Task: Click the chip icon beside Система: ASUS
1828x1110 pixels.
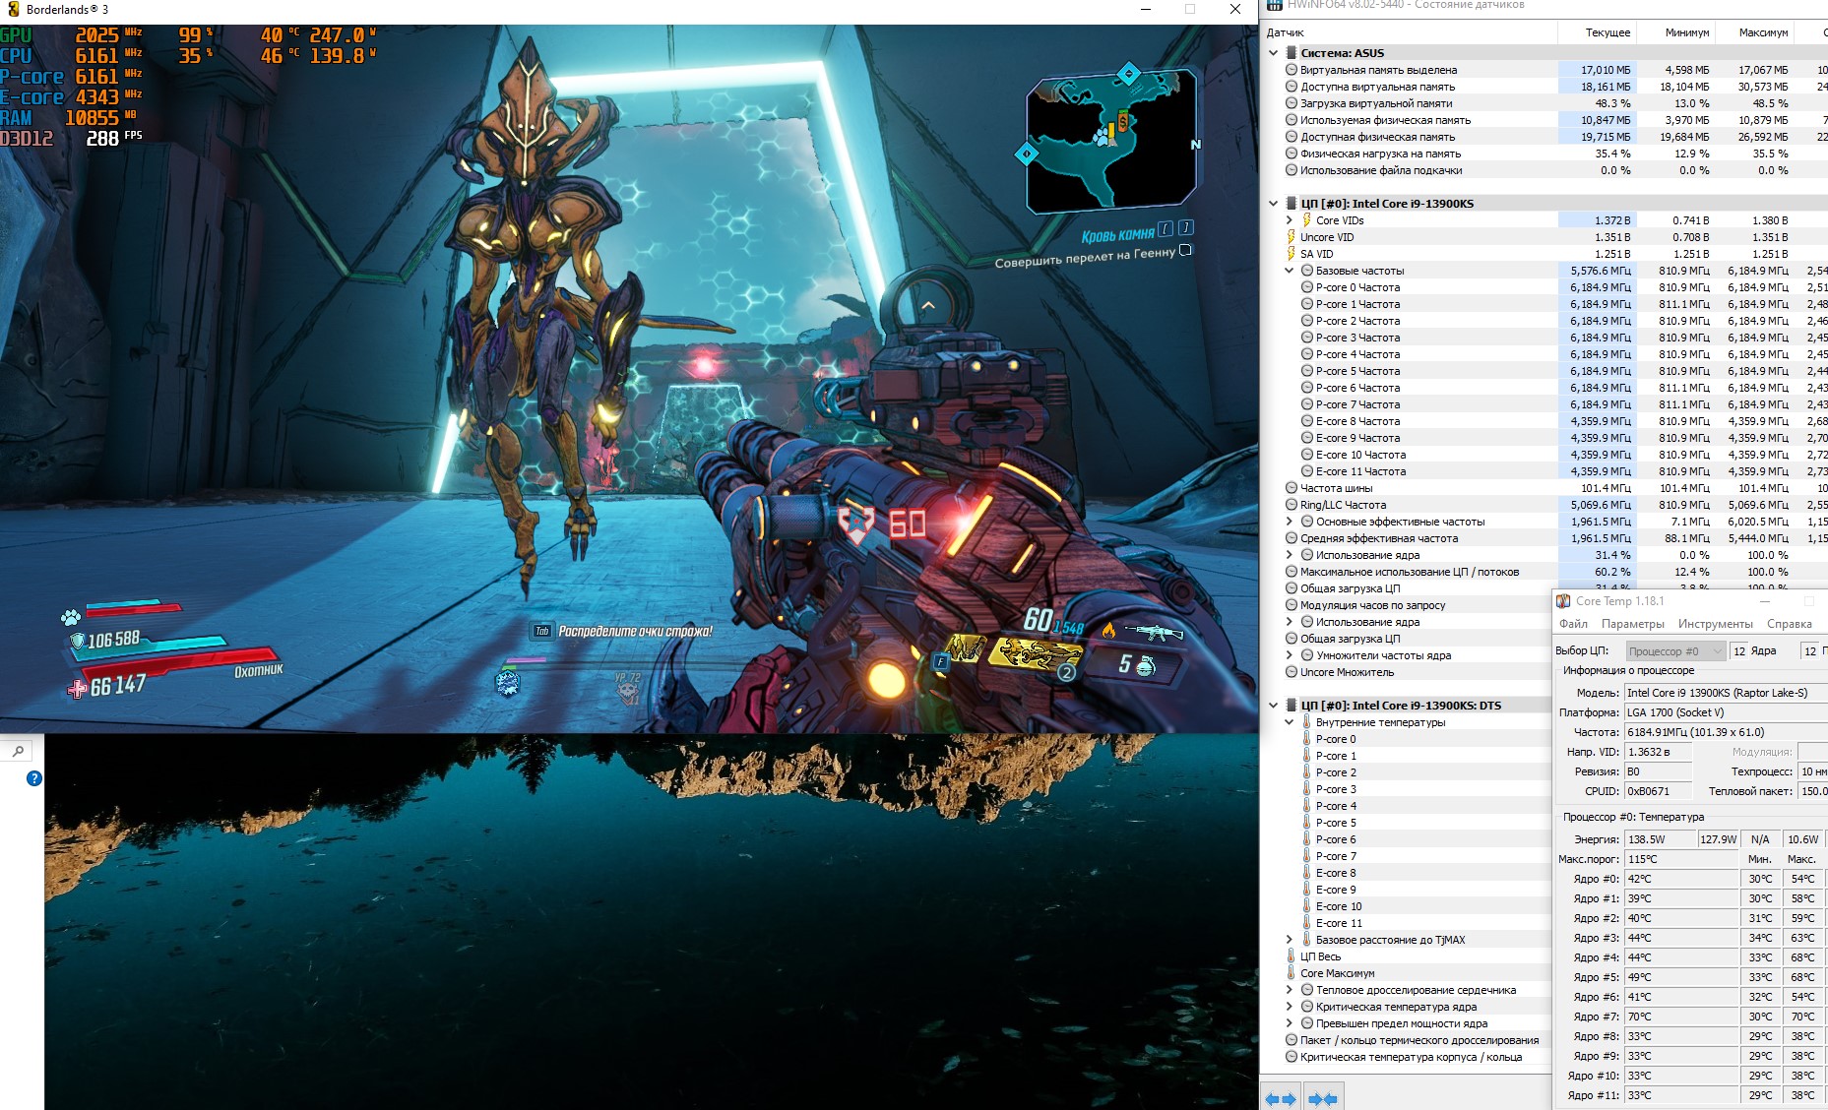Action: click(x=1292, y=53)
